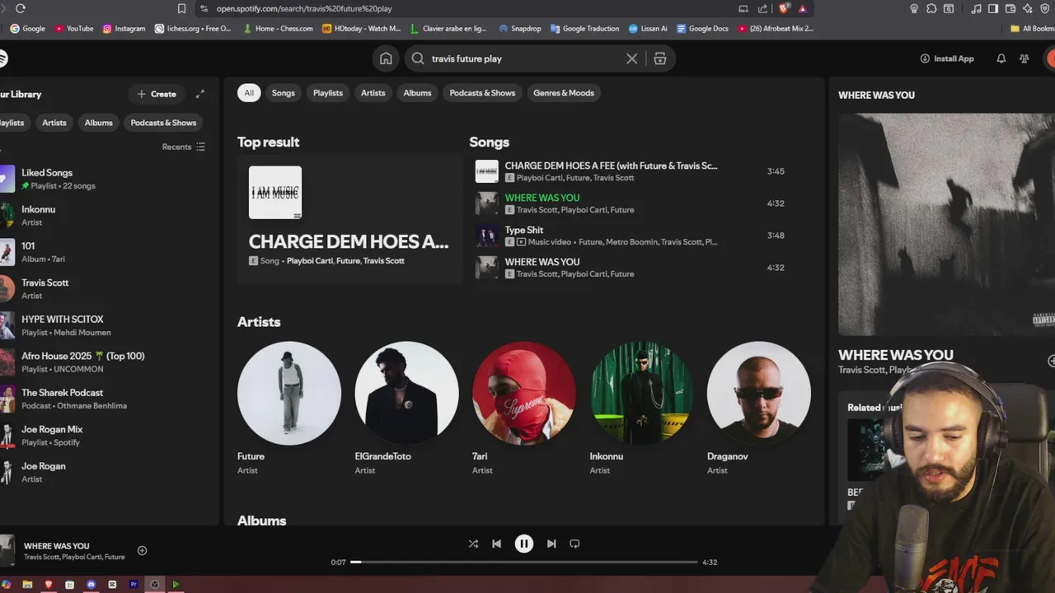This screenshot has height=593, width=1055.
Task: Open the CHARGE DEM HOES A... top result card
Action: point(350,219)
